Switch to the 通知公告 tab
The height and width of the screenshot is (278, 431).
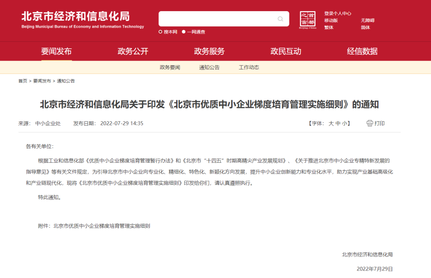(x=209, y=67)
